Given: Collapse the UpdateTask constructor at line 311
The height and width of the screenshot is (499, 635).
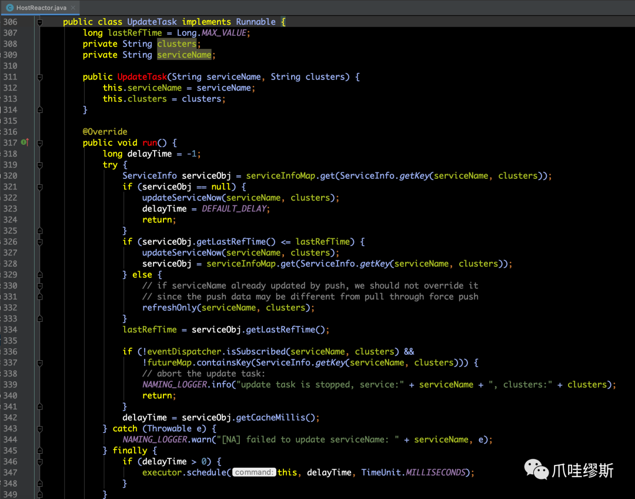Looking at the screenshot, I should click(40, 77).
